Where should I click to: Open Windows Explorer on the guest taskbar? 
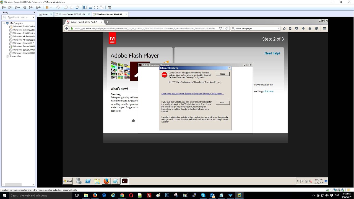[97, 181]
